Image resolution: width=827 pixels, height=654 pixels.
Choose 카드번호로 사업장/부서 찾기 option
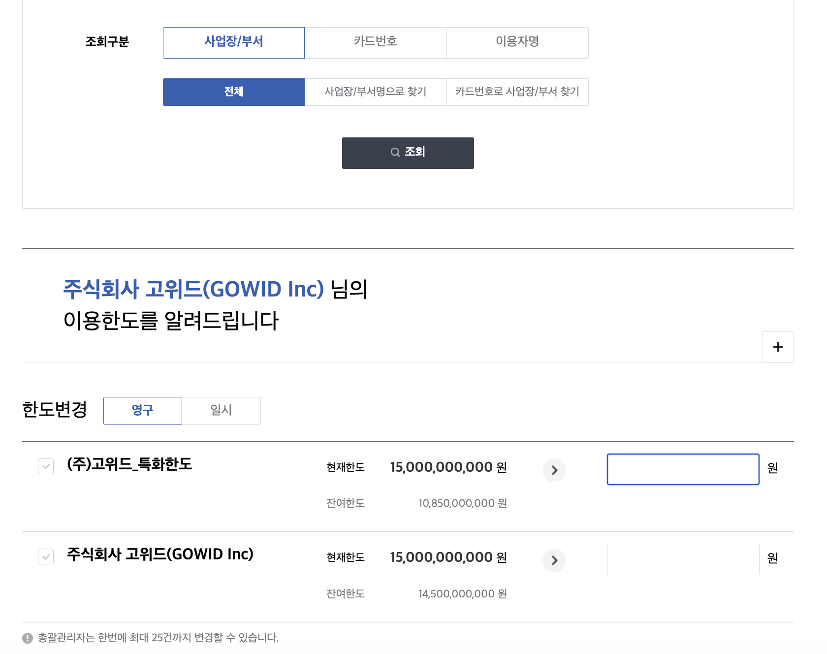pyautogui.click(x=517, y=92)
